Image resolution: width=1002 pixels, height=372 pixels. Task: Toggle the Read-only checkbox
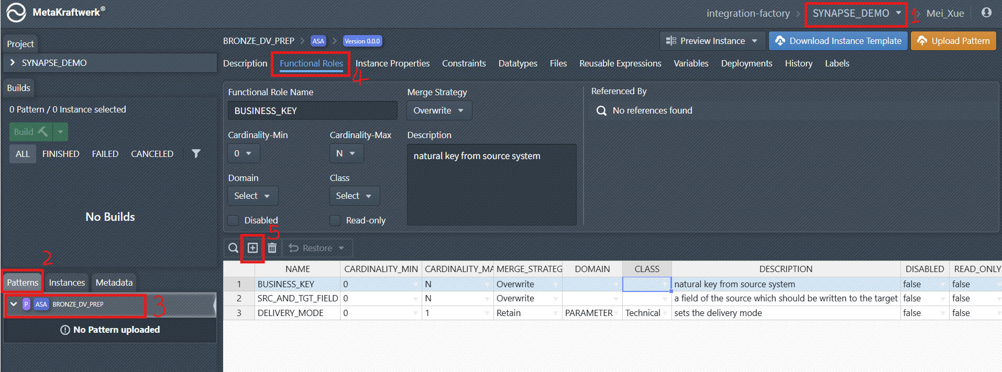335,220
